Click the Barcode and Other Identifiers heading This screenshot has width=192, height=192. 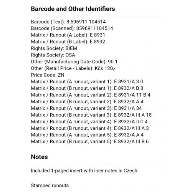click(x=73, y=9)
